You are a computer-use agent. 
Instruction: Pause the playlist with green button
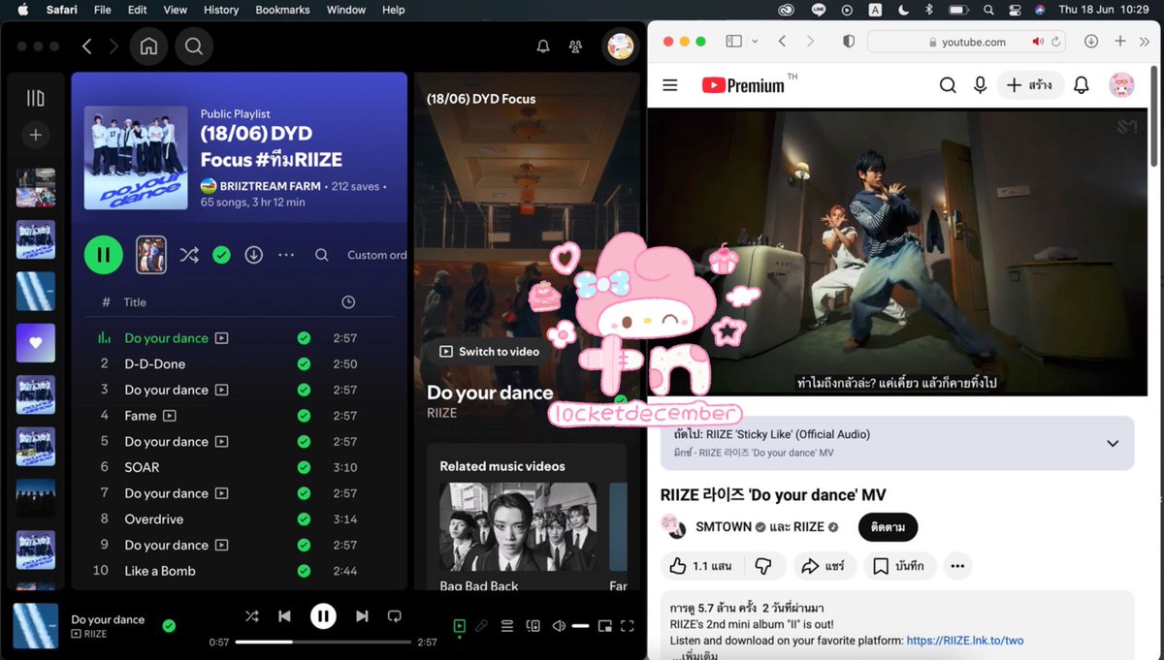click(104, 255)
